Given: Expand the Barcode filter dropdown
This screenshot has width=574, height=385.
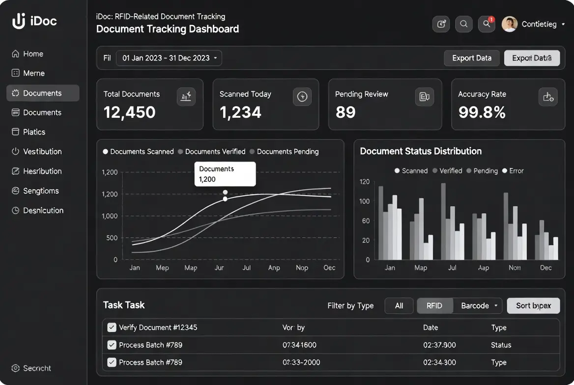Looking at the screenshot, I should 496,305.
